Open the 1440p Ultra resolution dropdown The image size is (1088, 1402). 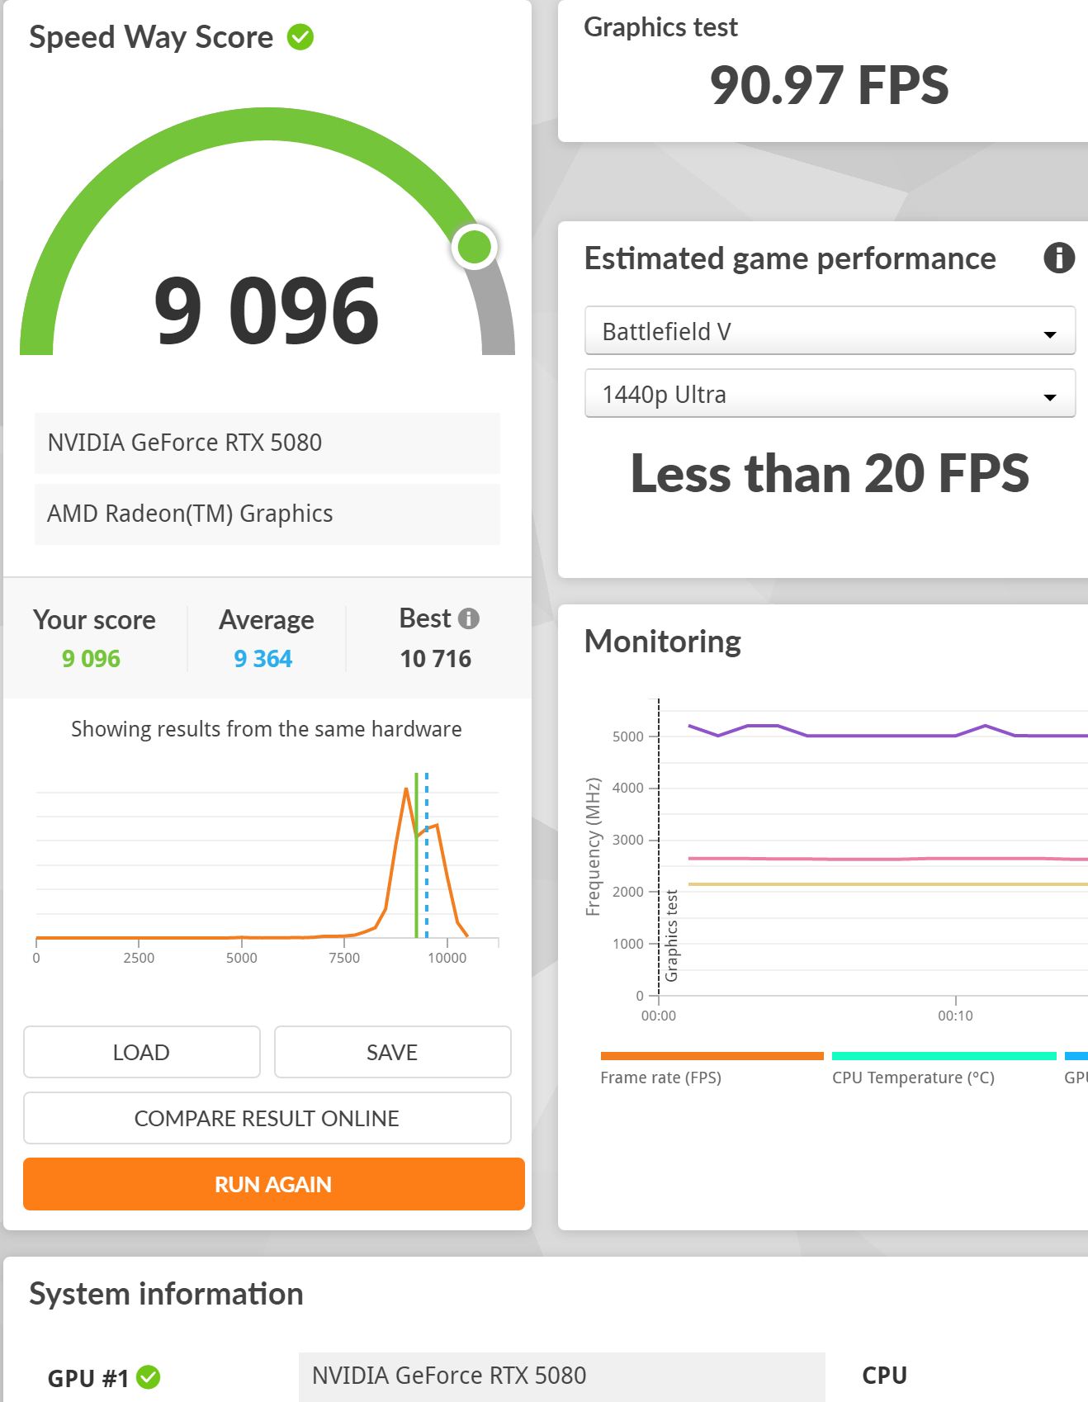tap(830, 394)
